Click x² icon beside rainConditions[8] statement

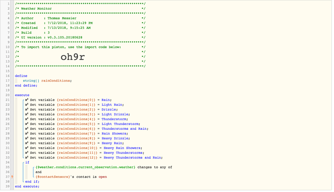27,138
